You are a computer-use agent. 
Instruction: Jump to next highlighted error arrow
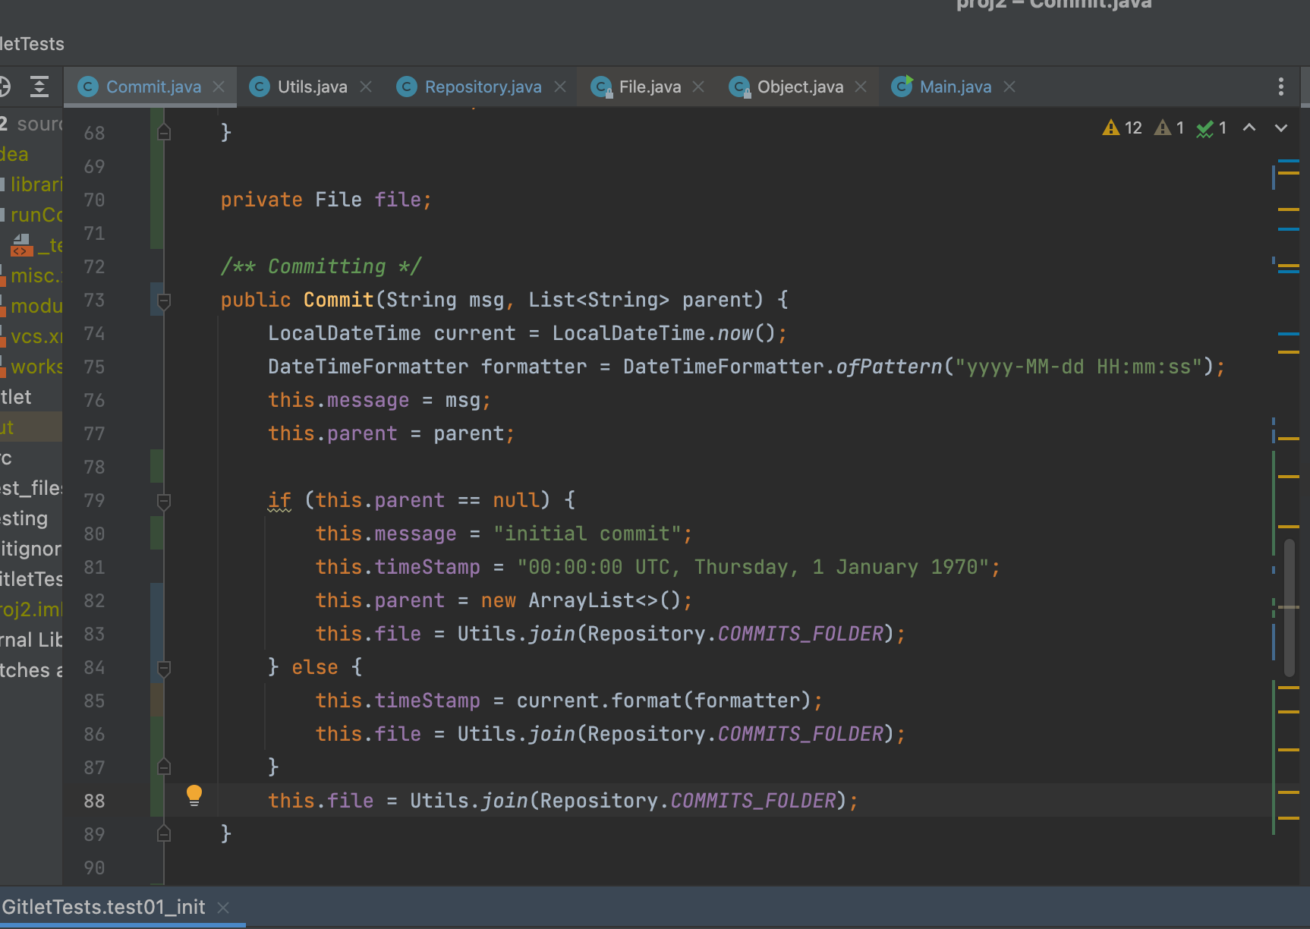[1281, 128]
